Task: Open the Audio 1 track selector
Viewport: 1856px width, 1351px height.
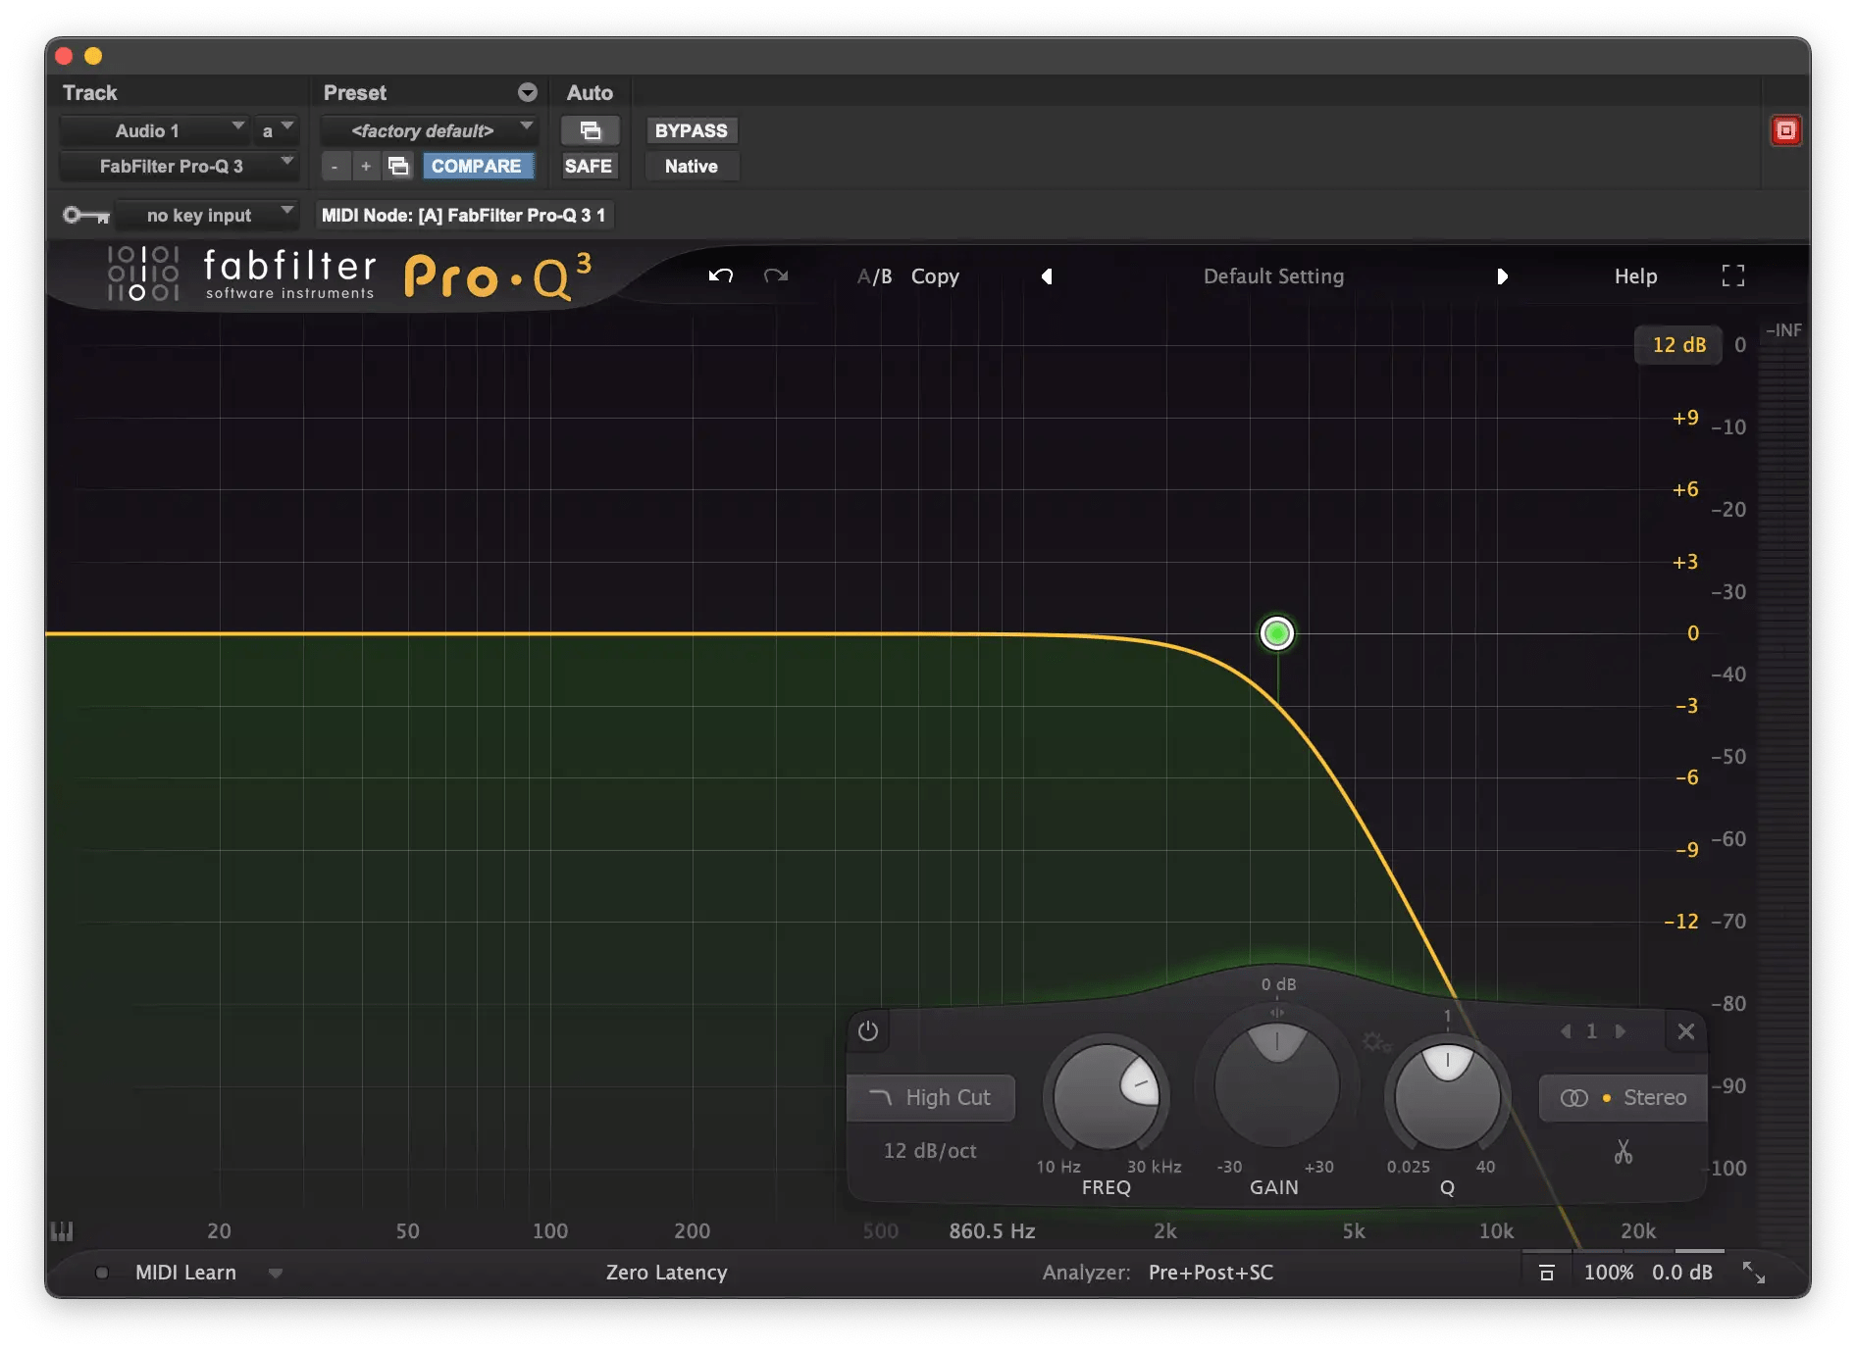Action: 153,130
